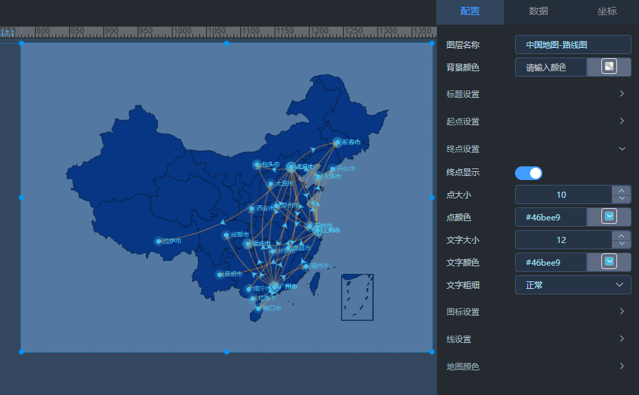Switch to the 坐标 tab
Viewport: 639px width, 395px height.
(607, 11)
